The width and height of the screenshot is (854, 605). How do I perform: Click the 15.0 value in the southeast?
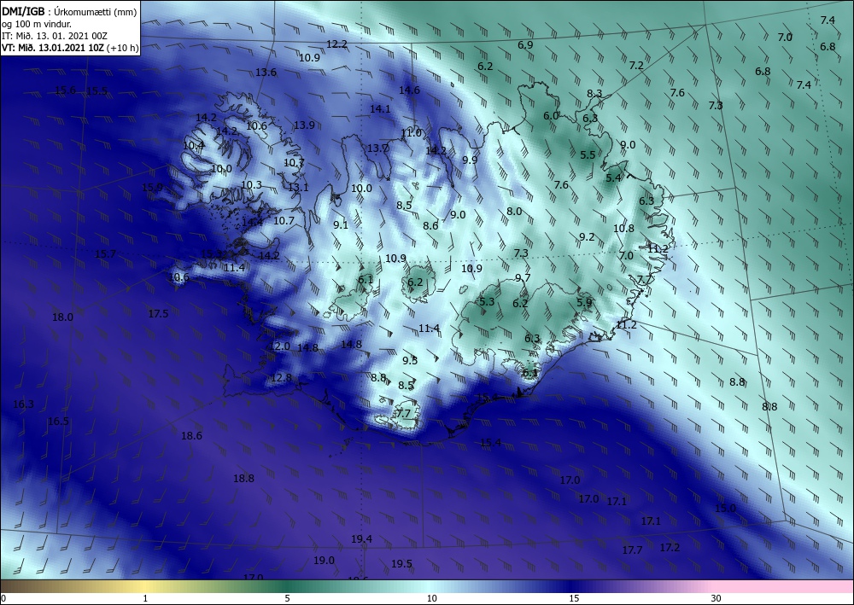click(x=725, y=509)
